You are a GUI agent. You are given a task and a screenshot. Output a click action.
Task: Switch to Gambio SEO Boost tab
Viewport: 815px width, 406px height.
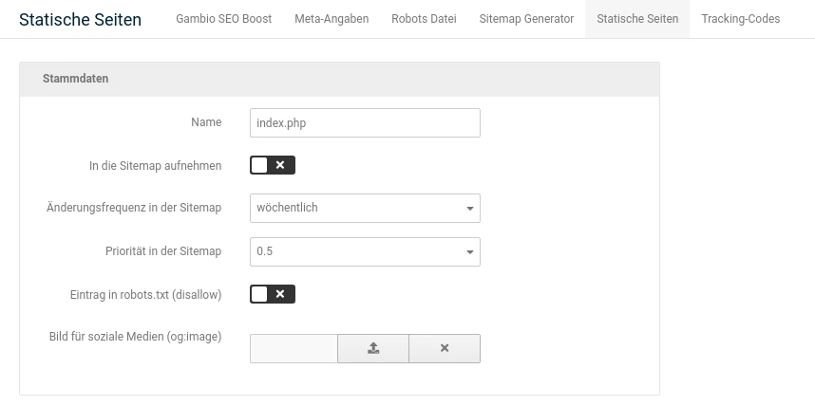[x=223, y=19]
